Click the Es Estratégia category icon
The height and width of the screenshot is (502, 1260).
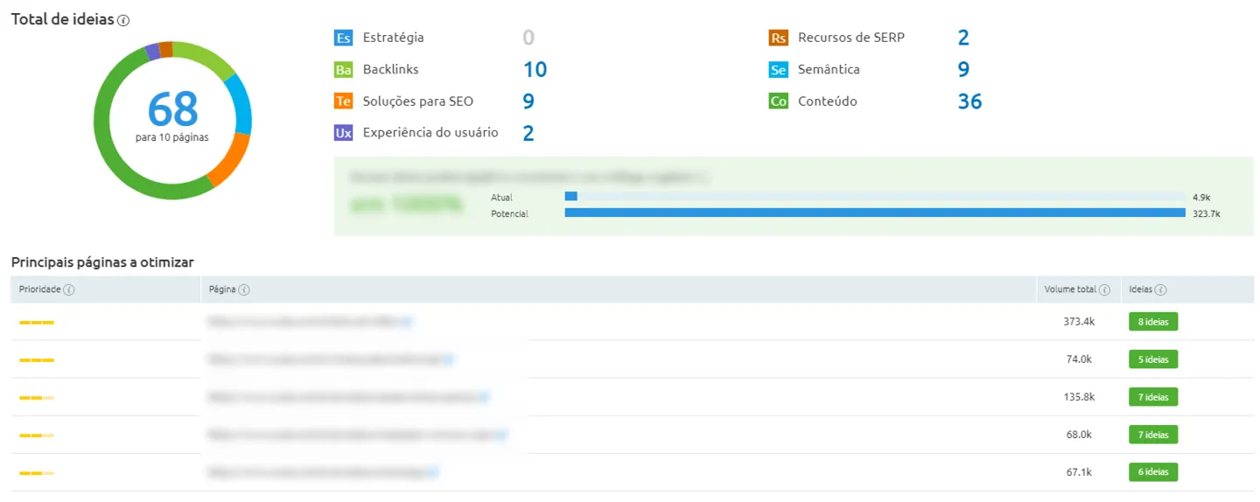click(x=343, y=38)
